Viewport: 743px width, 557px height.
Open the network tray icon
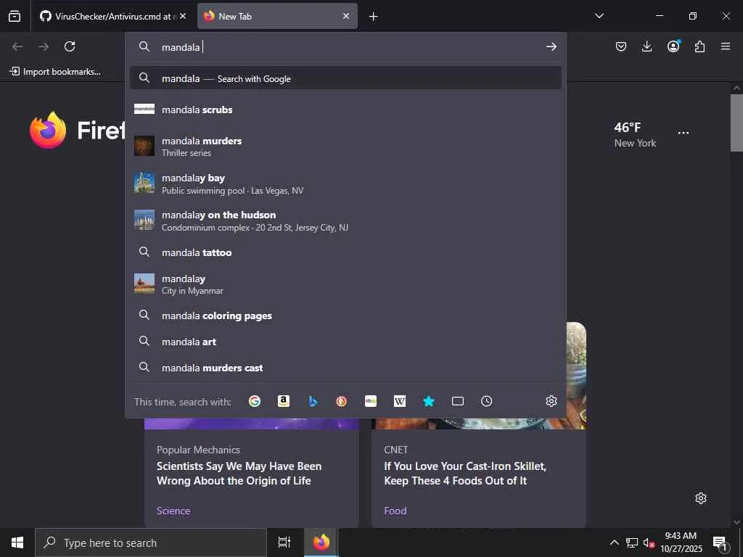(x=632, y=542)
